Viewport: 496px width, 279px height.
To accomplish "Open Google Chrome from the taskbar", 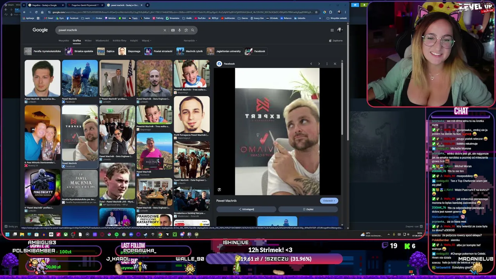I will tap(160, 234).
